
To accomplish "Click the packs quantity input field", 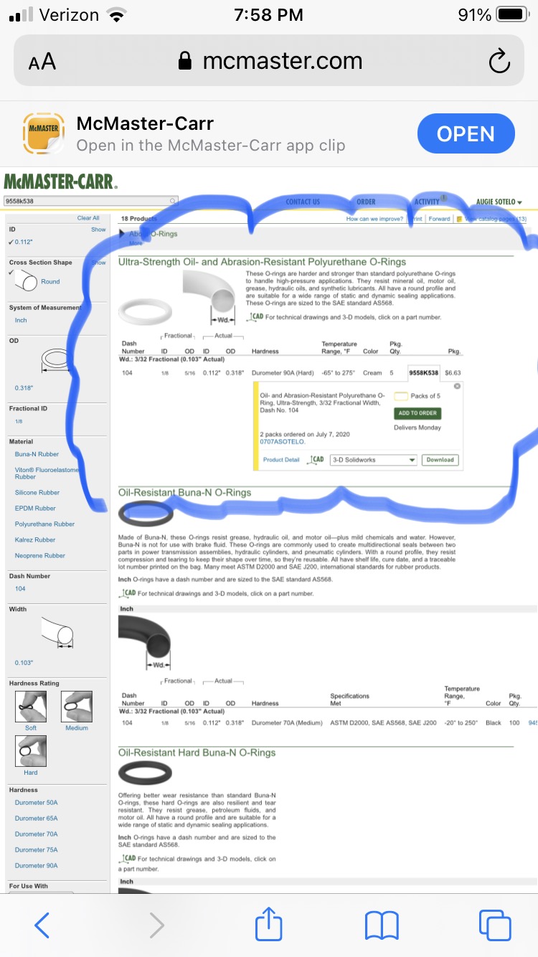I will pyautogui.click(x=401, y=396).
